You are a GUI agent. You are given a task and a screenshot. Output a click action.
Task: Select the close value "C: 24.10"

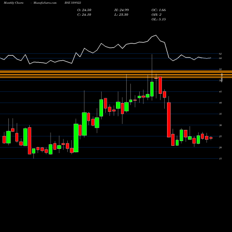point(84,15)
